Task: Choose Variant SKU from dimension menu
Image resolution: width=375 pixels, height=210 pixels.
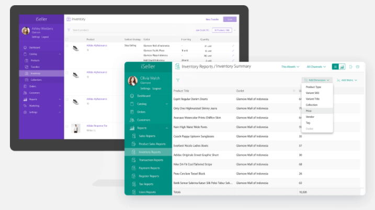Action: pyautogui.click(x=317, y=93)
